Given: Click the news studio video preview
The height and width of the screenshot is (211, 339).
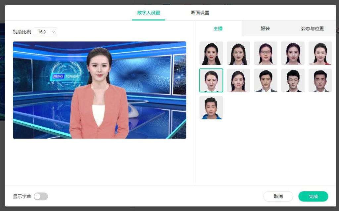Looking at the screenshot, I should click(99, 90).
